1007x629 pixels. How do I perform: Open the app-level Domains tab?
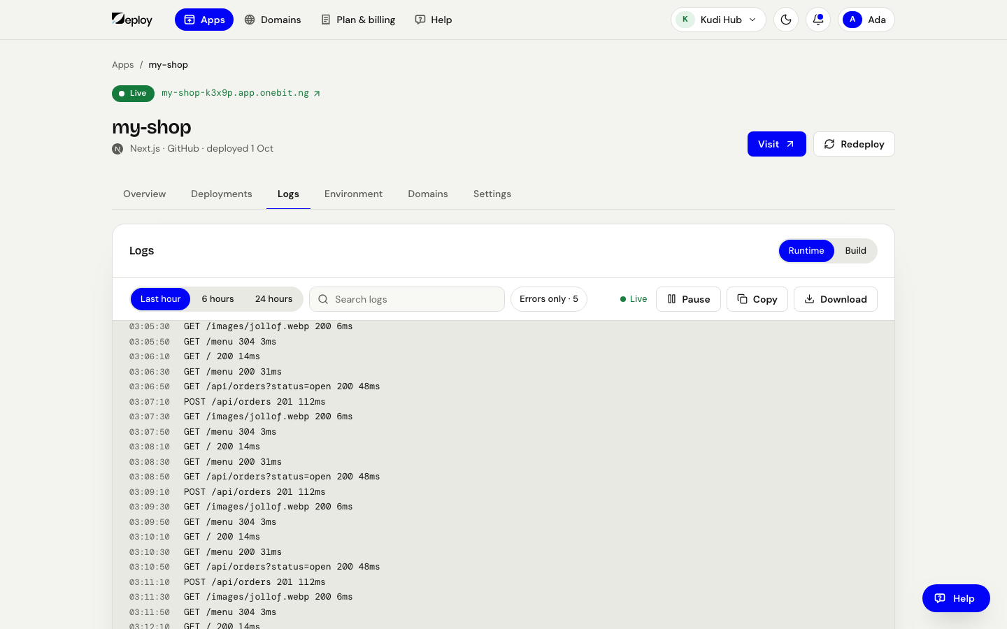(x=428, y=194)
